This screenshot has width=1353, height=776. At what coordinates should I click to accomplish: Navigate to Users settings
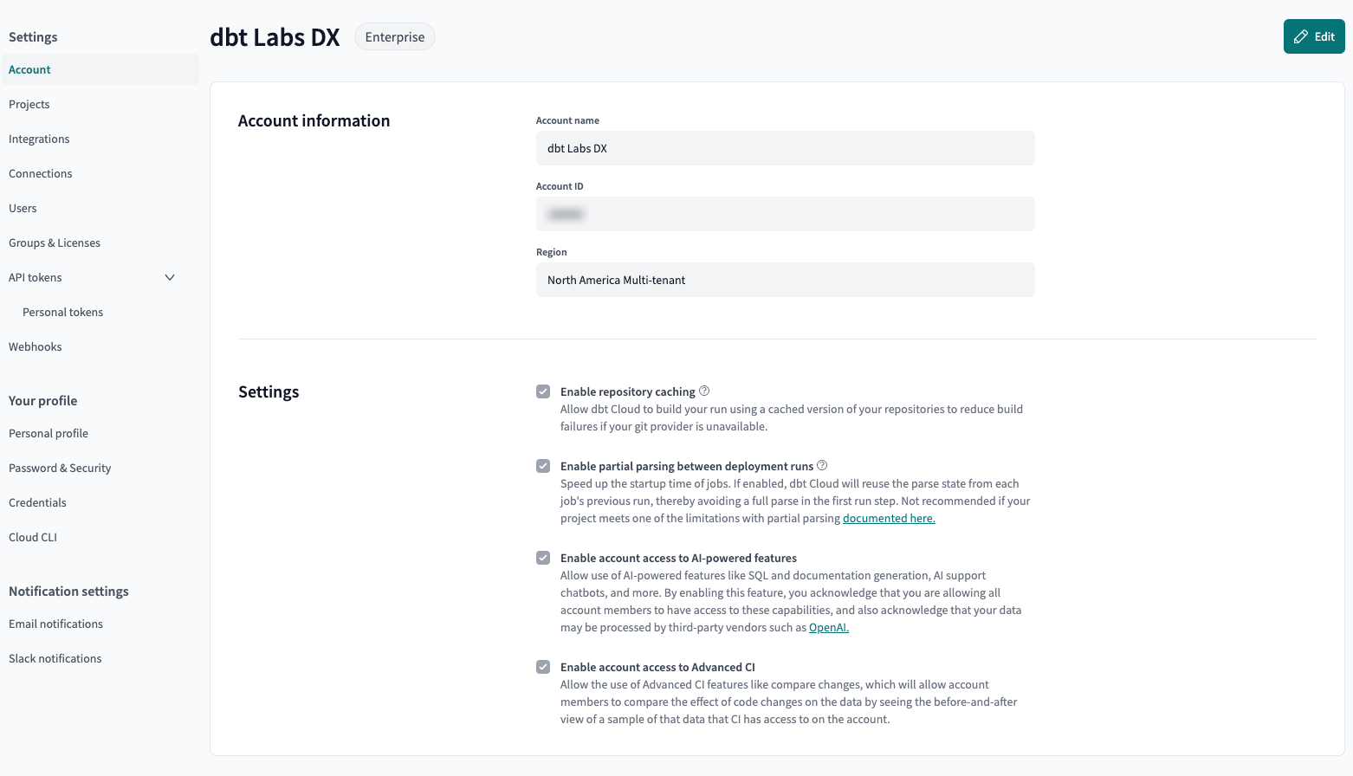coord(23,208)
